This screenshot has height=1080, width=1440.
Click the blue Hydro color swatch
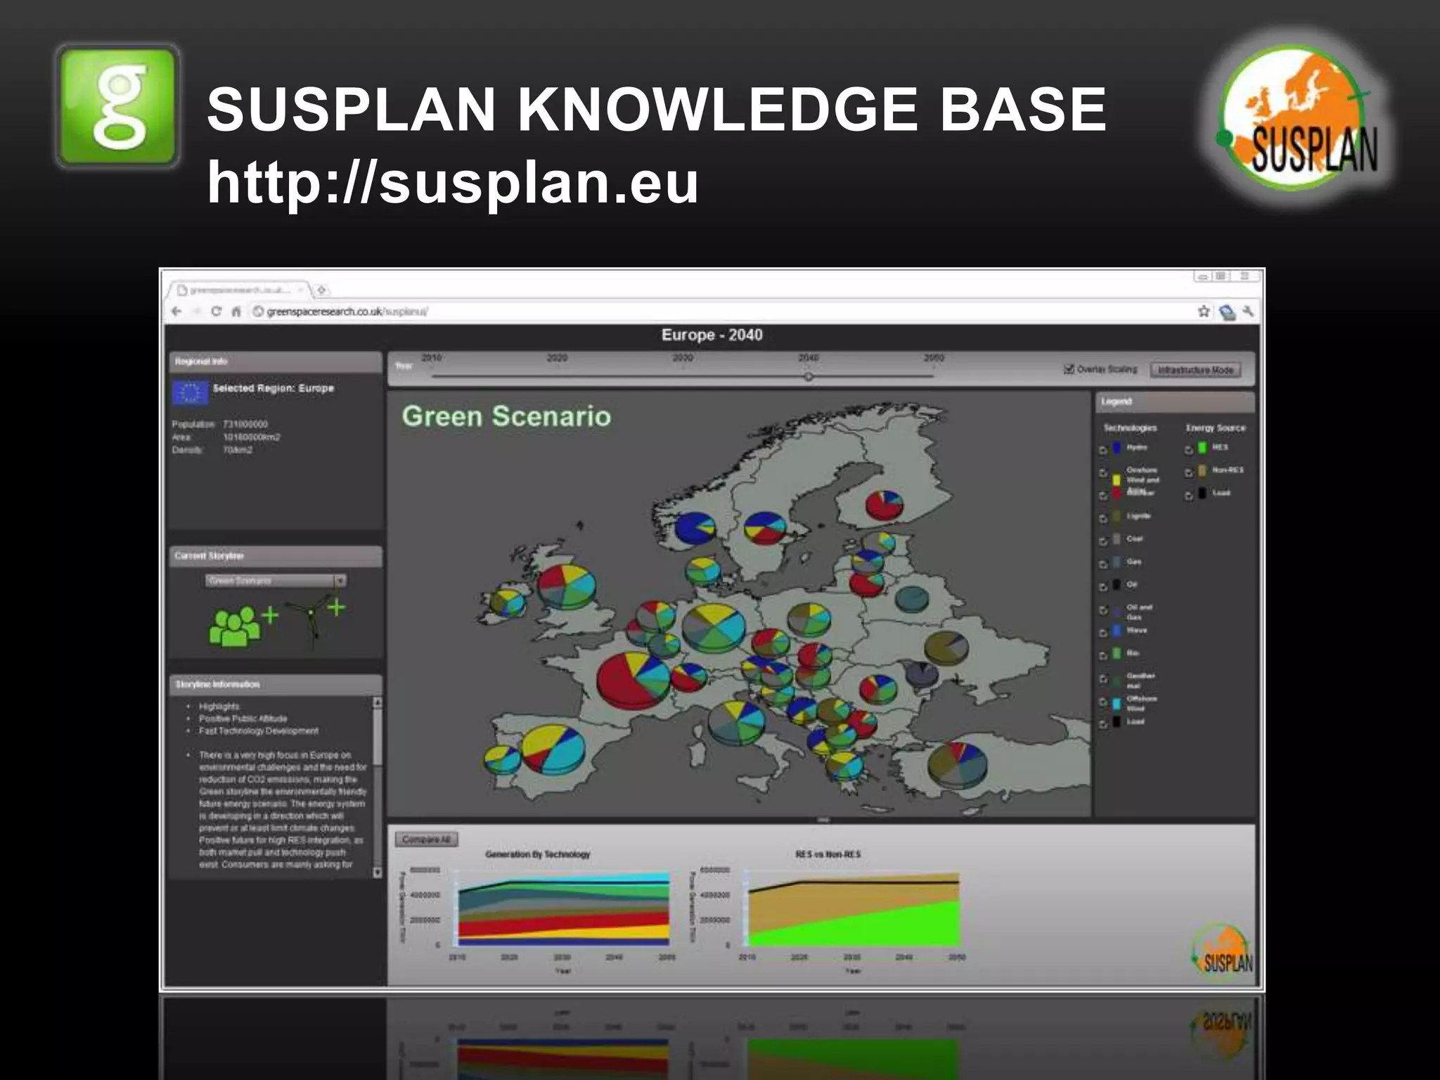(1117, 448)
